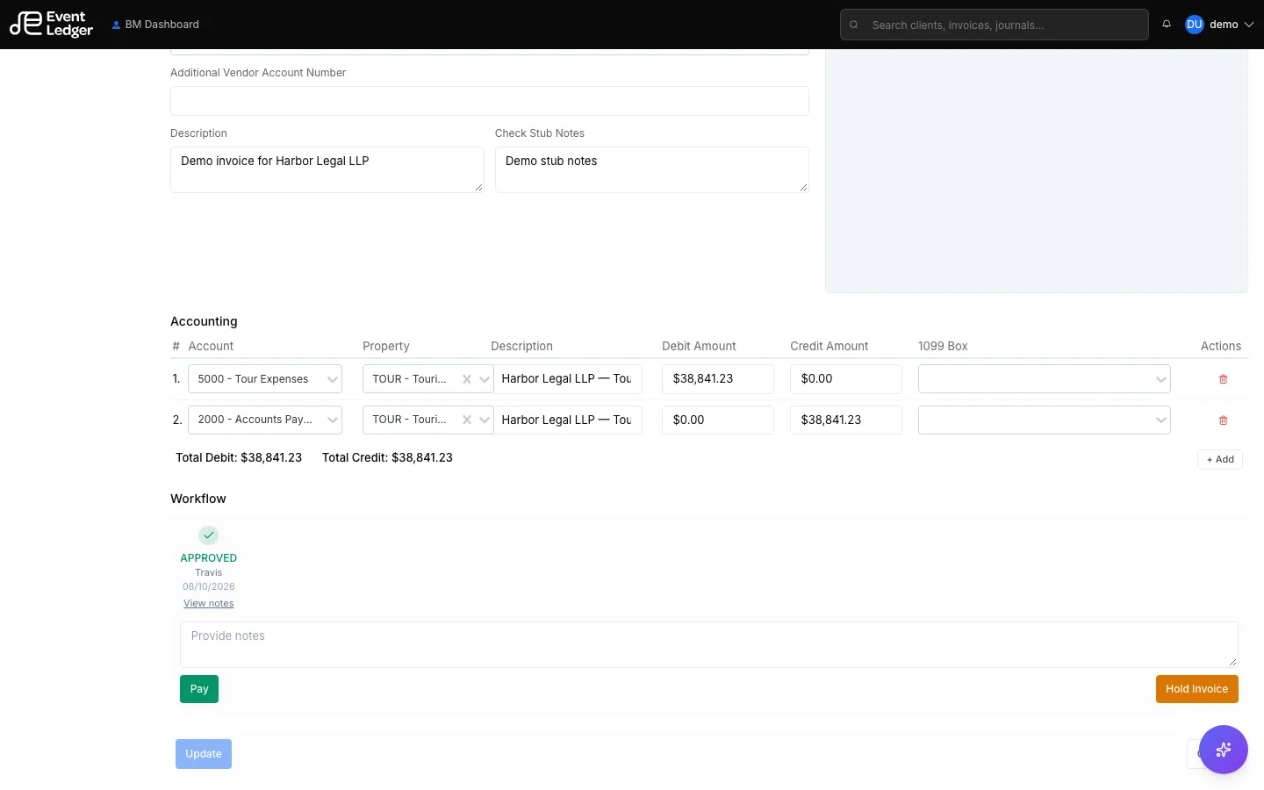Edit the Check Stub Notes textarea

[651, 169]
